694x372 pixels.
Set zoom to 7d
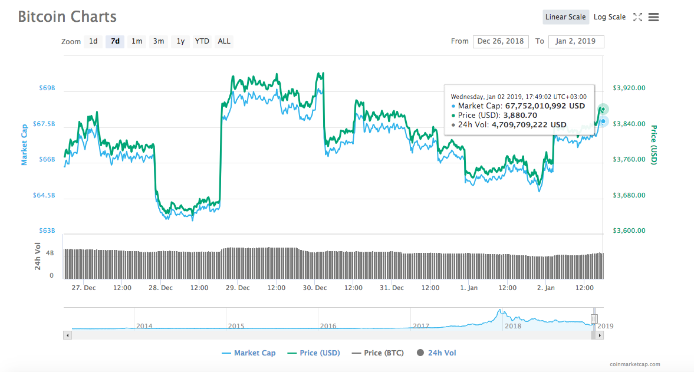115,41
